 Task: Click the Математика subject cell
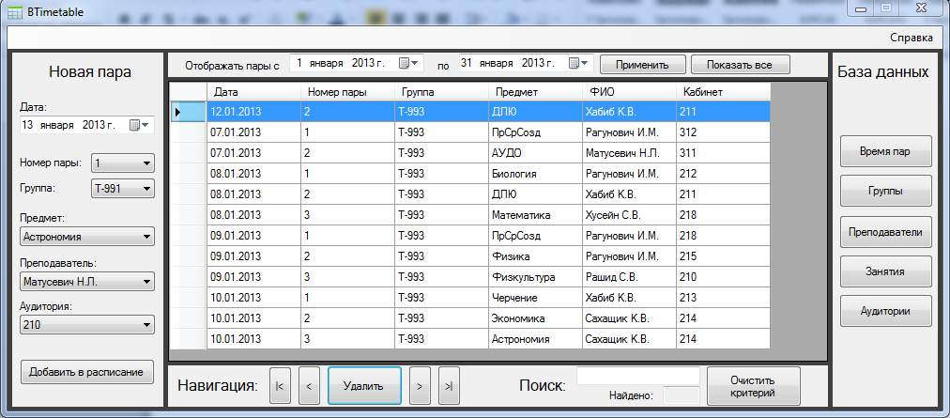coord(536,215)
